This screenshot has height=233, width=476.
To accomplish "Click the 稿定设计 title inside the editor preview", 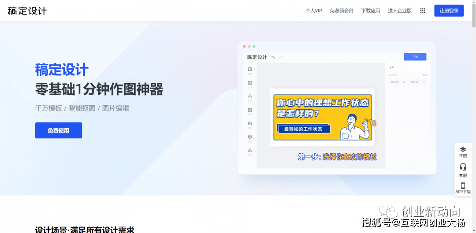I will (x=257, y=57).
